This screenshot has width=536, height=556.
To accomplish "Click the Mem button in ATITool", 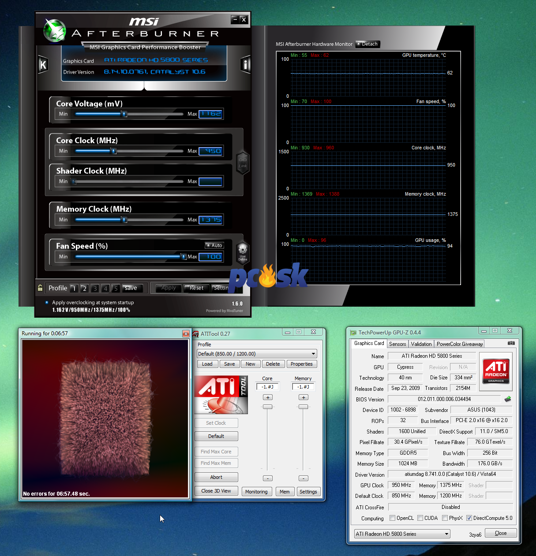I will 285,492.
